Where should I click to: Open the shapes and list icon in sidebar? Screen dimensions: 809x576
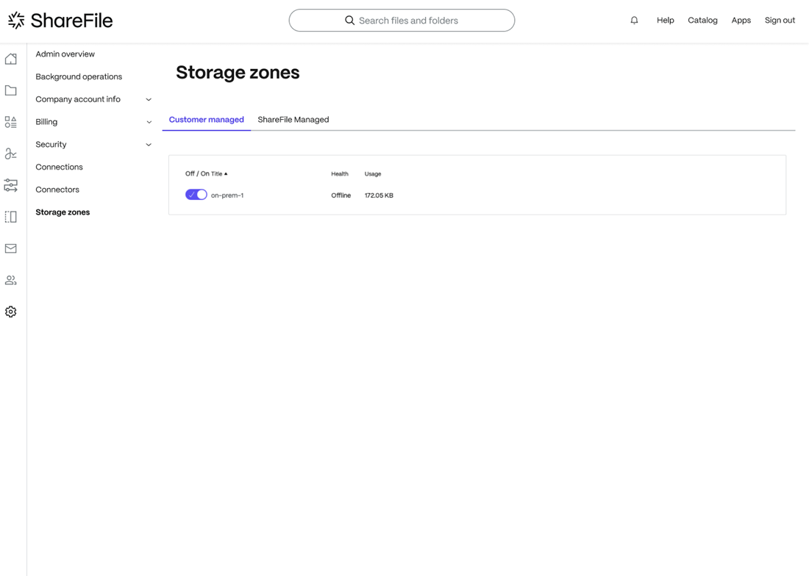click(11, 122)
